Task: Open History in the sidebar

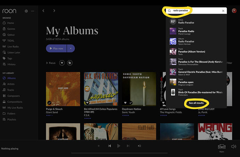Action: point(9,64)
